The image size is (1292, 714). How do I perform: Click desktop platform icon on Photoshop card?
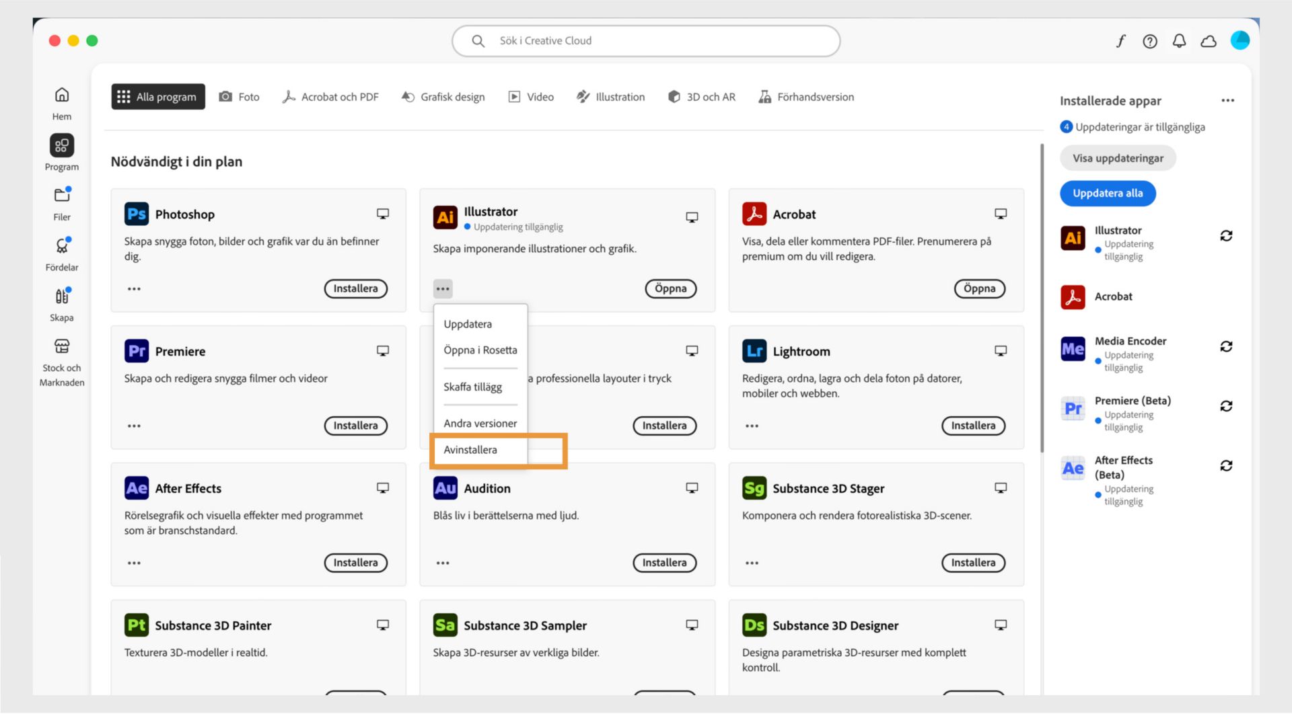(383, 214)
